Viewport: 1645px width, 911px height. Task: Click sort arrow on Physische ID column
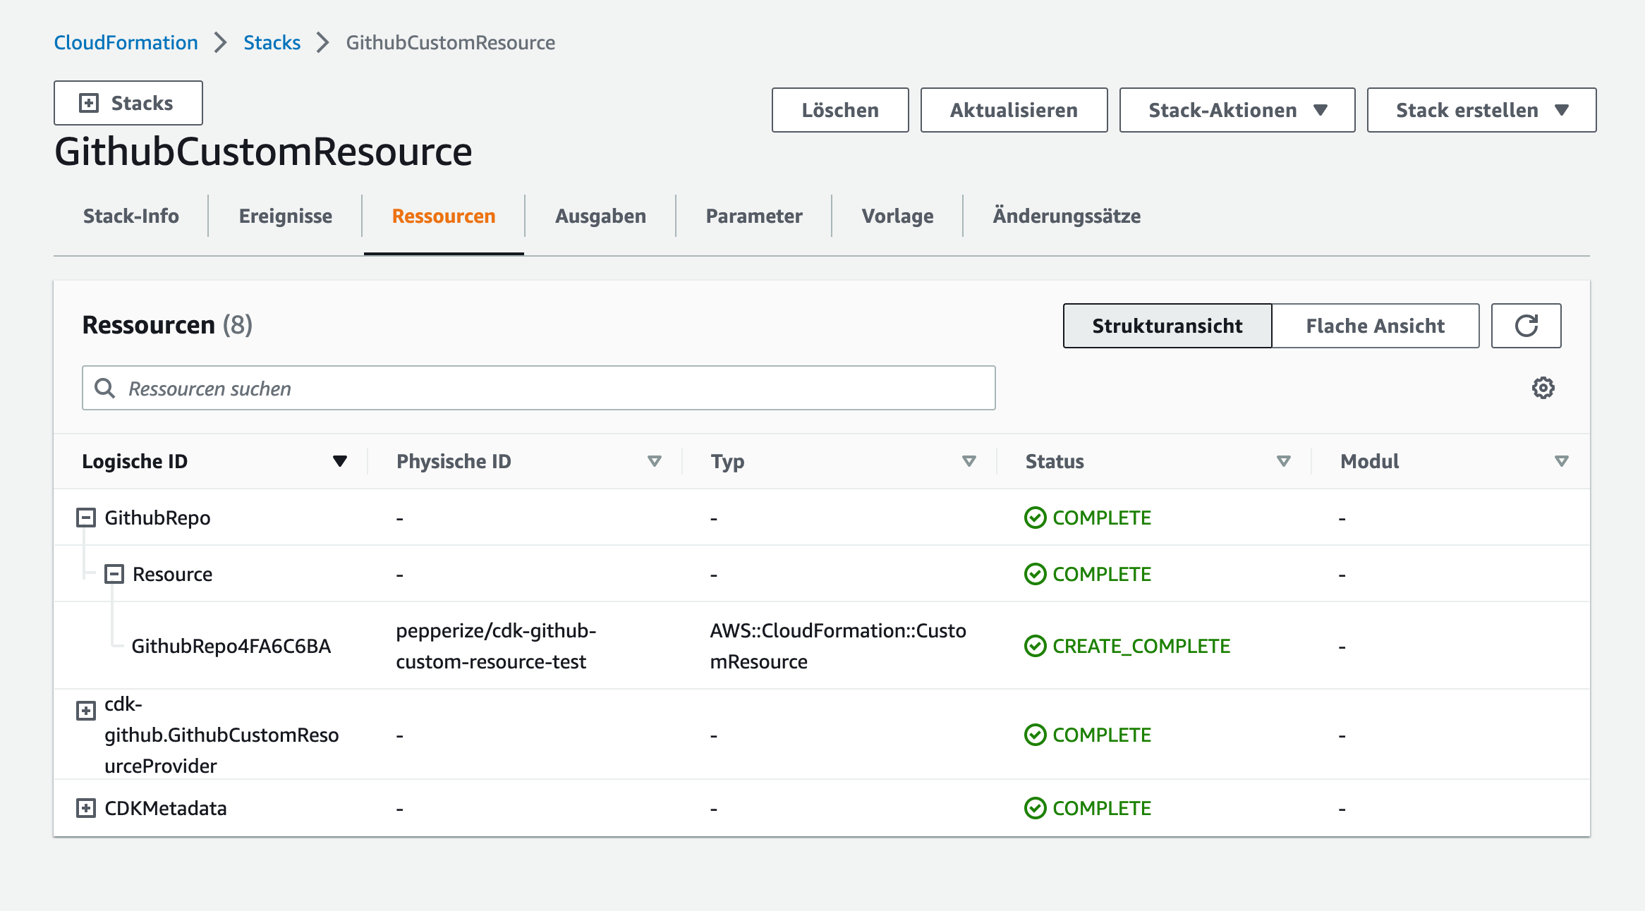point(654,461)
